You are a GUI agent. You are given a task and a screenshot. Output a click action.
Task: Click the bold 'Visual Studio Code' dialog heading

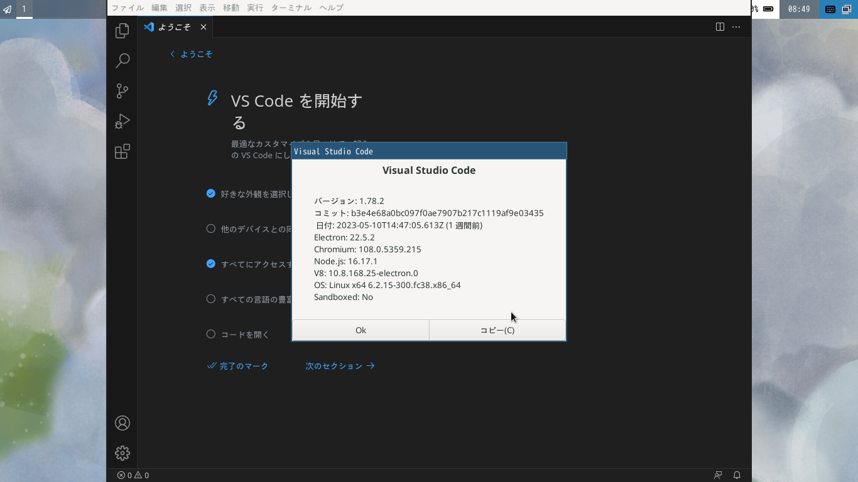click(x=429, y=170)
